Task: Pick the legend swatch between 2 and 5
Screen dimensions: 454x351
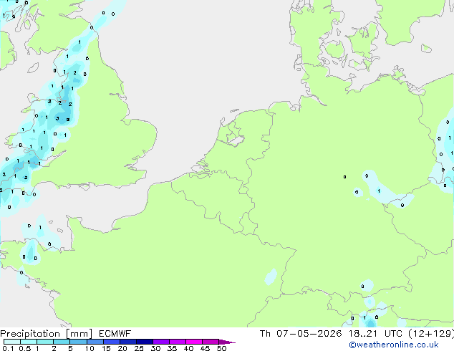Action: pos(62,342)
